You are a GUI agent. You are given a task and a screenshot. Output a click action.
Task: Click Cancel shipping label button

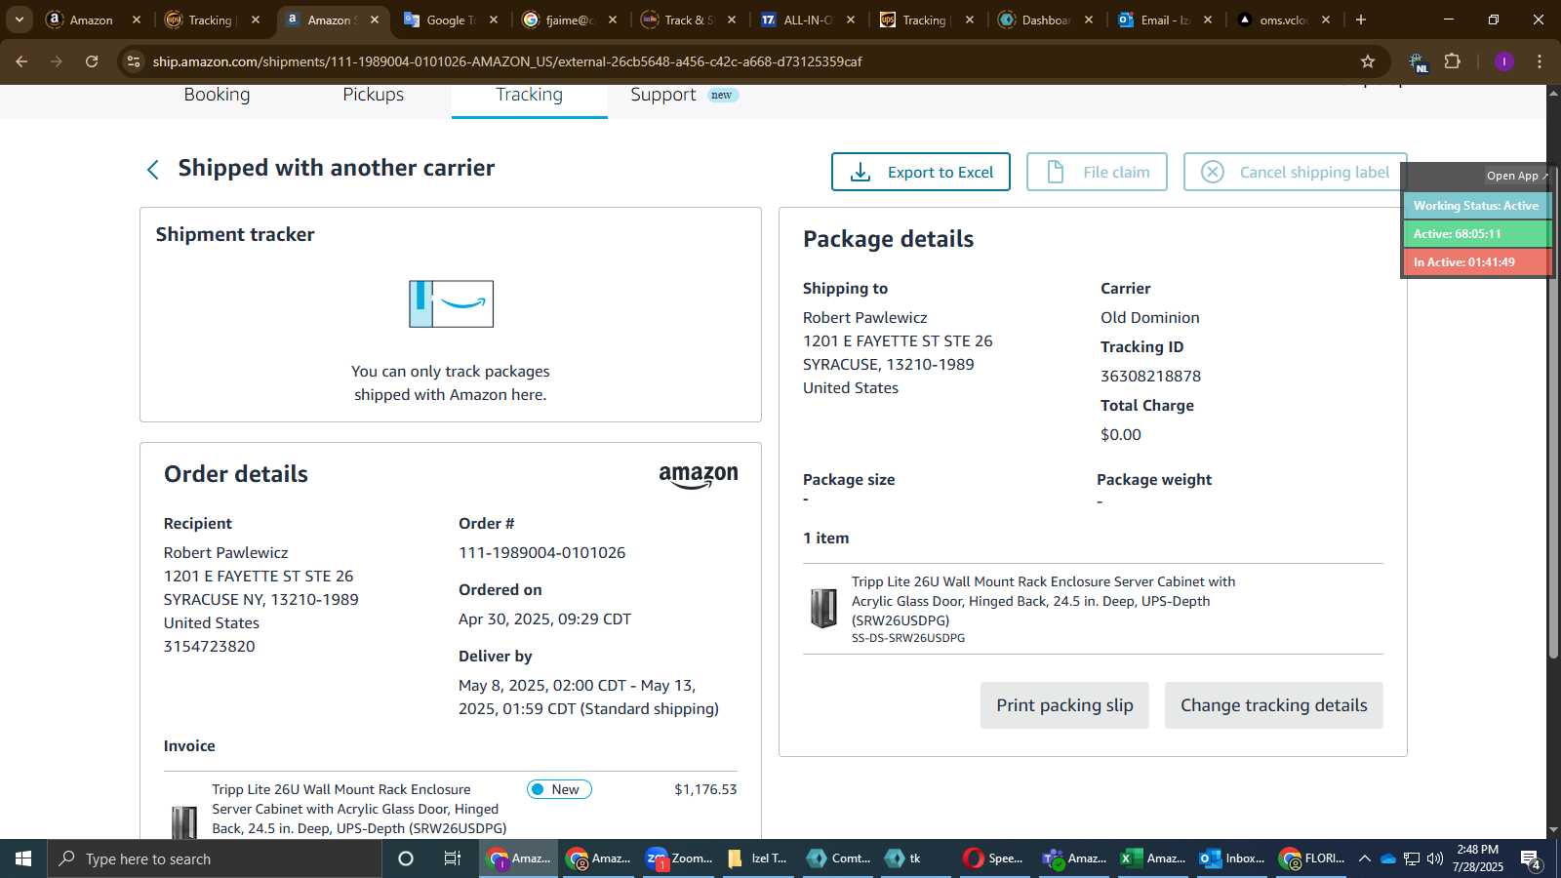click(x=1295, y=172)
